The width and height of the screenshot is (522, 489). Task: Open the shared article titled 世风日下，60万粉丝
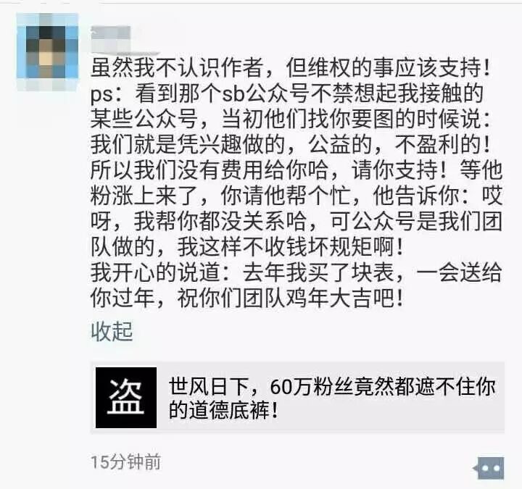(x=332, y=398)
